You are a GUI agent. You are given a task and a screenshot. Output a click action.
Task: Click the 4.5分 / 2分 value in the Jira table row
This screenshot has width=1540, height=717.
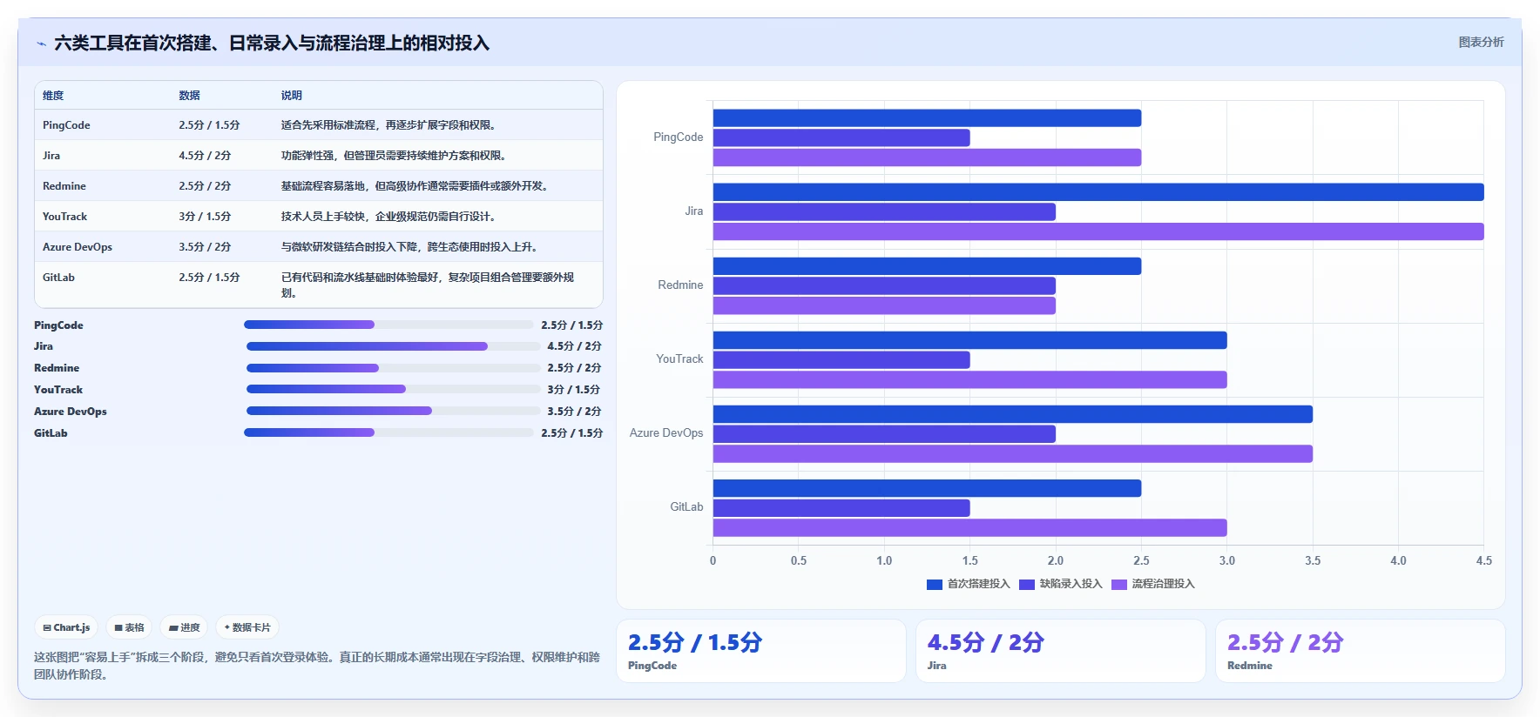coord(205,156)
